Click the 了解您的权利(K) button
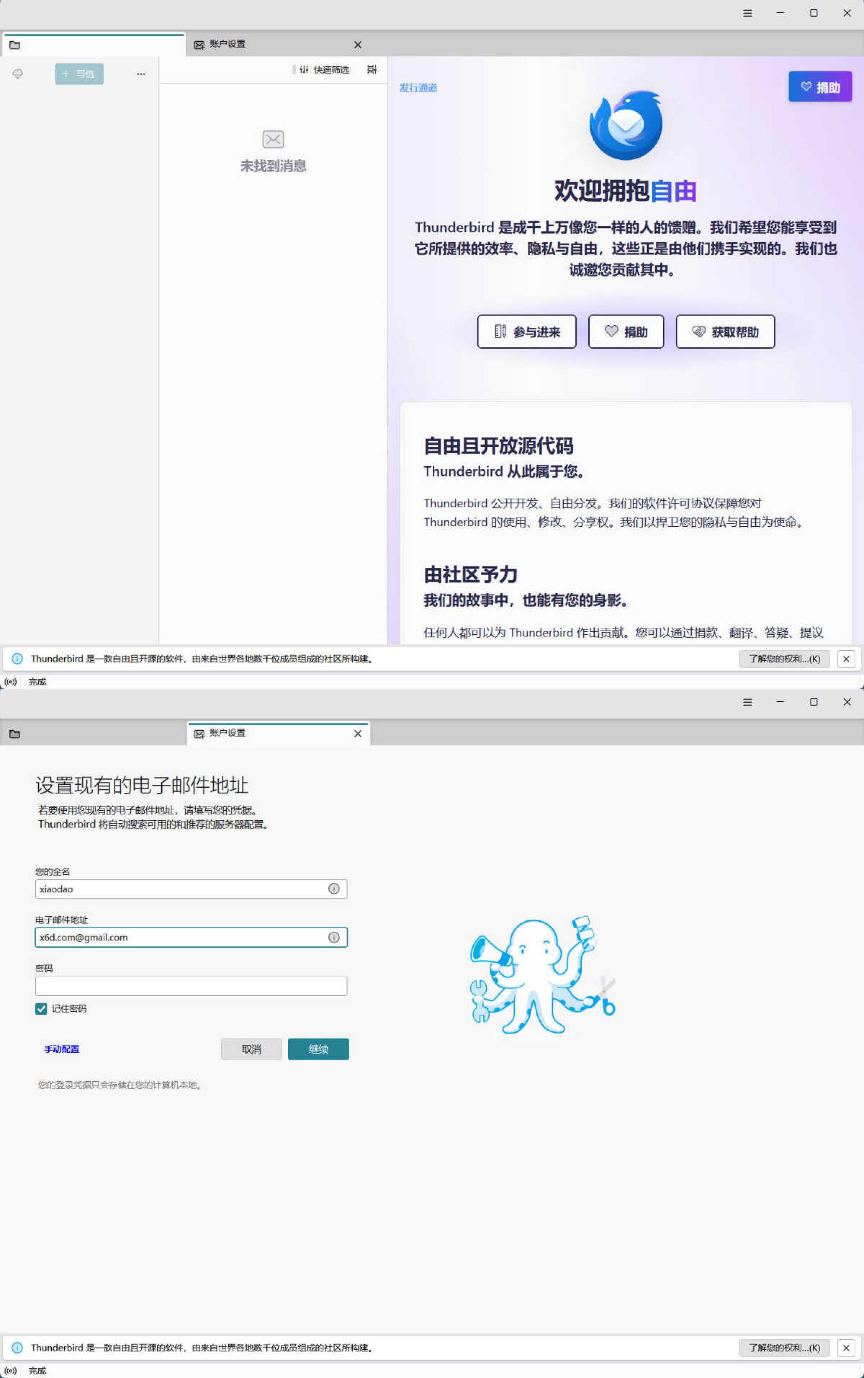 784,659
